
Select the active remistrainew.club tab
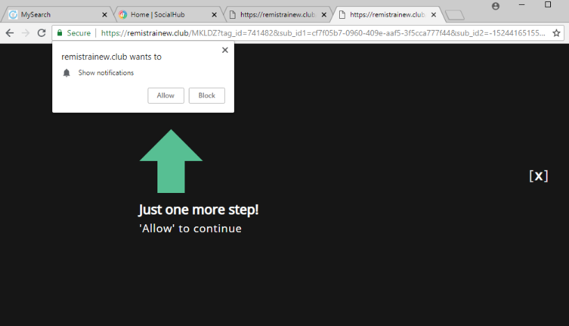click(387, 15)
